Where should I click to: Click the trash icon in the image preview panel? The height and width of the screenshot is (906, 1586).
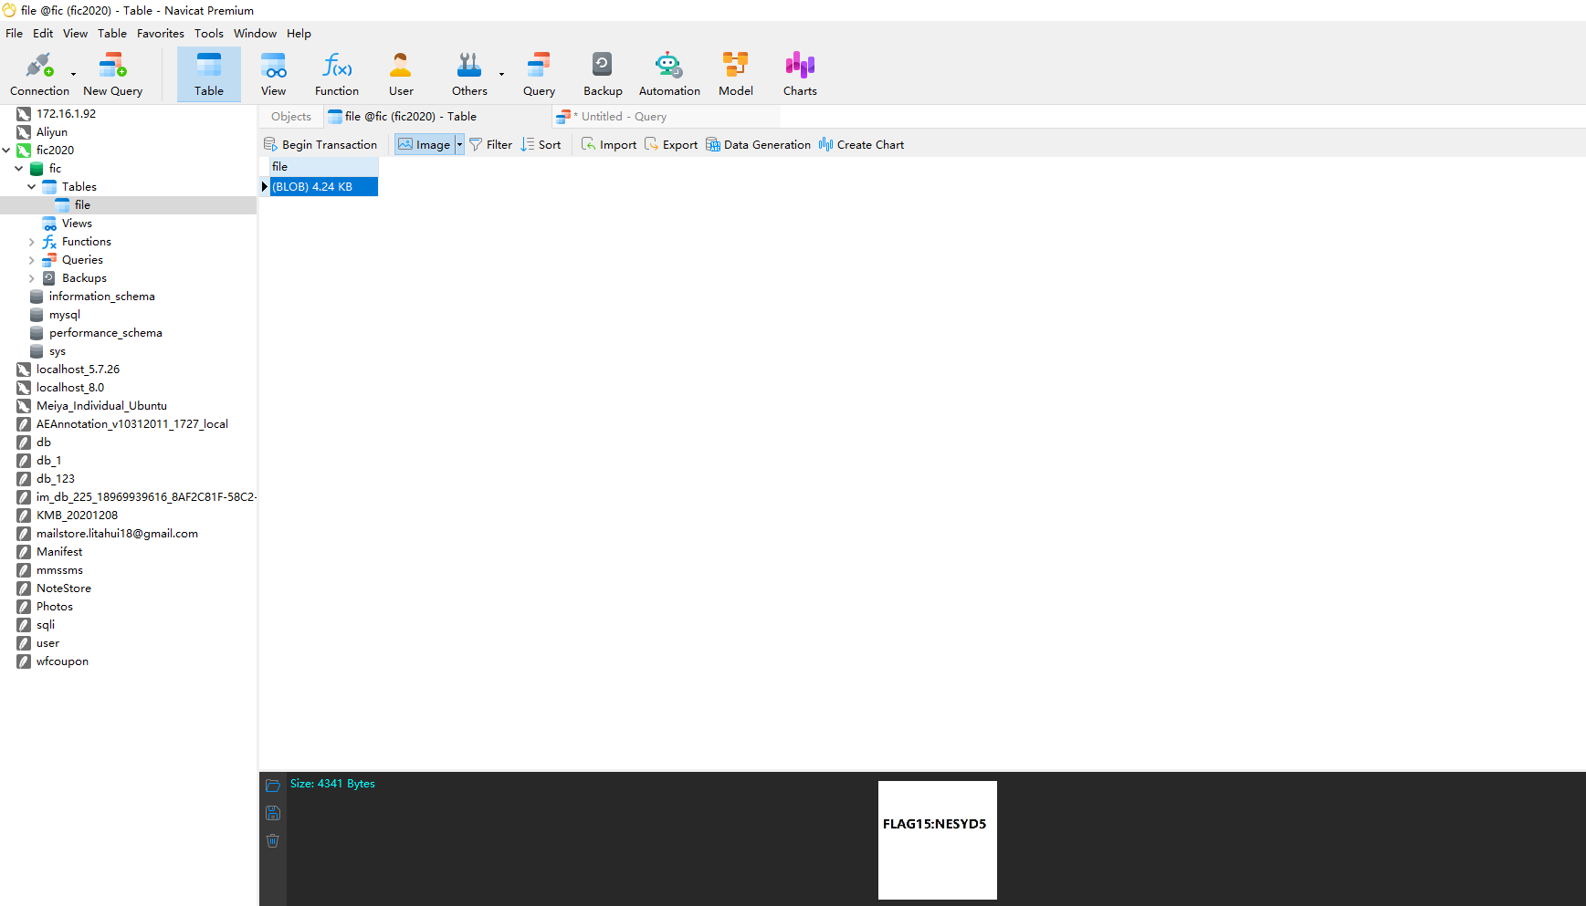tap(273, 840)
